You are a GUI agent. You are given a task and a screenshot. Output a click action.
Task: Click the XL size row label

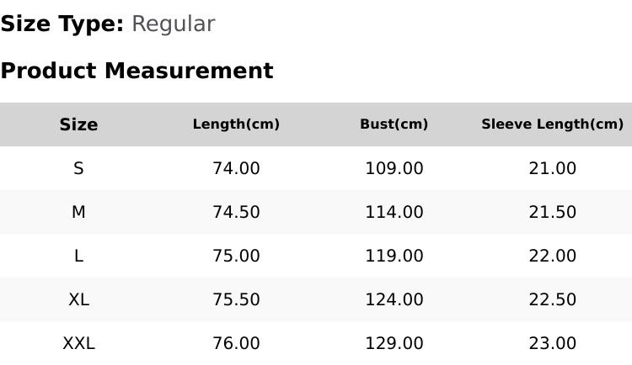tap(78, 299)
